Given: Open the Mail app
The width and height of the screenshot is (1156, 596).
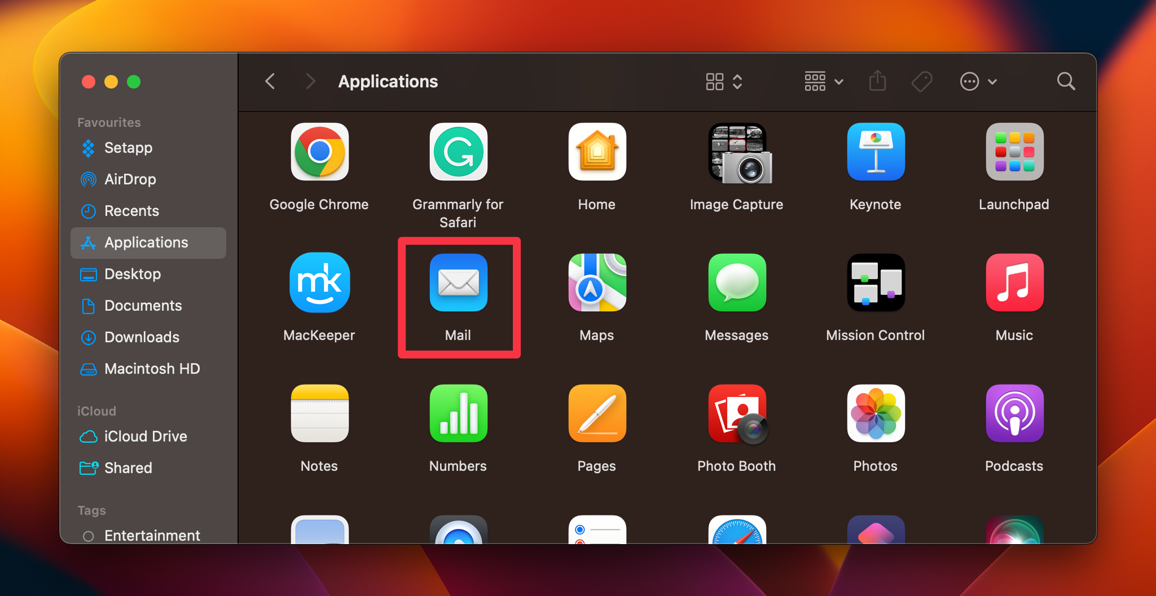Looking at the screenshot, I should pos(458,283).
